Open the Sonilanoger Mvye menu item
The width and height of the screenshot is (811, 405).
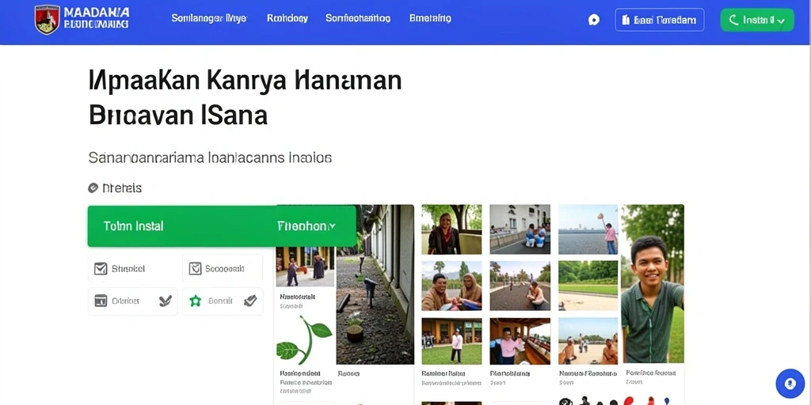point(209,19)
